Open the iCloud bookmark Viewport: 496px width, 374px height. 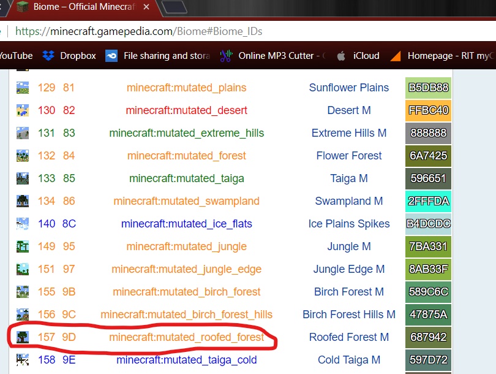pyautogui.click(x=358, y=56)
